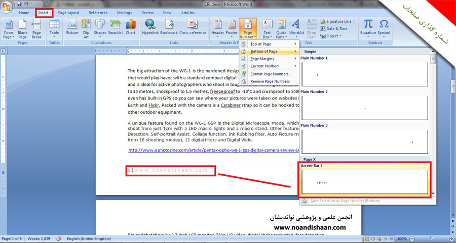Expand the Shapes gallery
This screenshot has width=456, height=243.
(x=100, y=28)
